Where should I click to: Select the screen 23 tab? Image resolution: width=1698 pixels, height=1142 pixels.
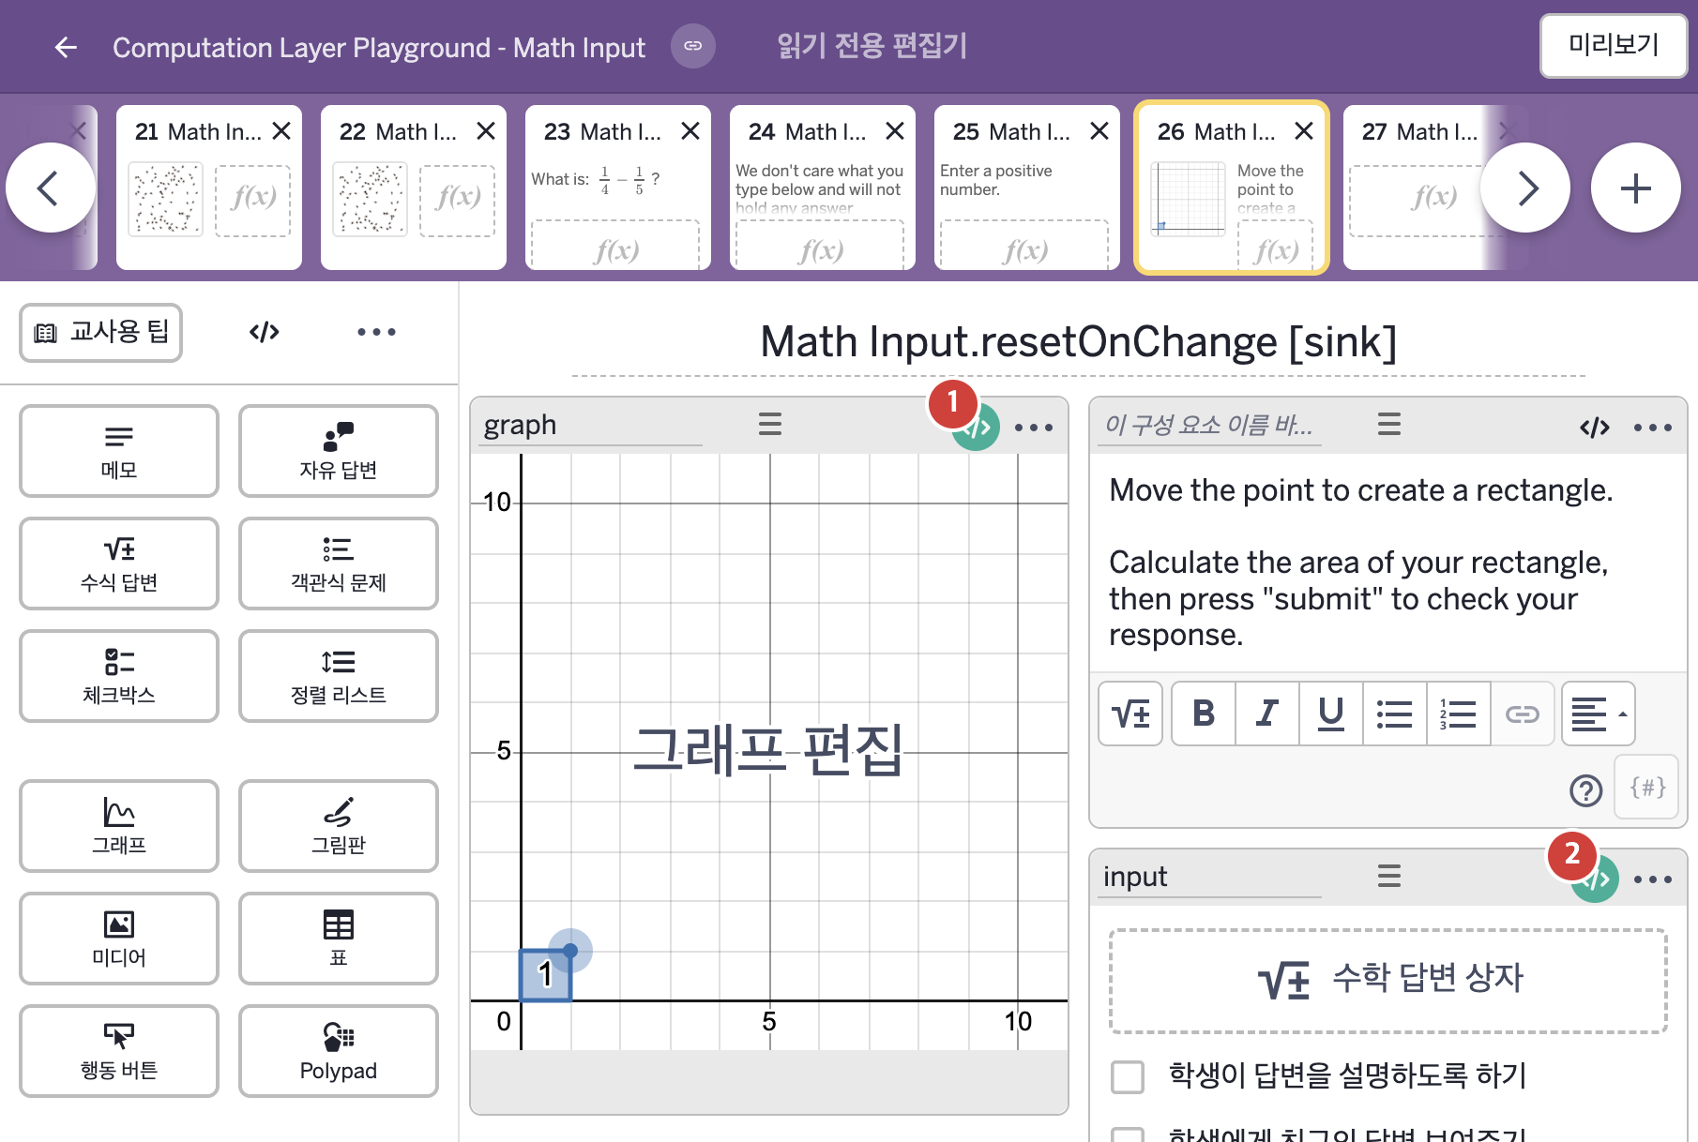(x=617, y=188)
